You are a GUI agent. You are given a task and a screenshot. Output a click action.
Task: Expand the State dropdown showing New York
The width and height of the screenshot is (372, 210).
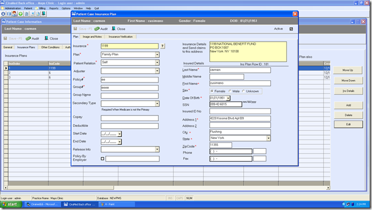pyautogui.click(x=269, y=138)
